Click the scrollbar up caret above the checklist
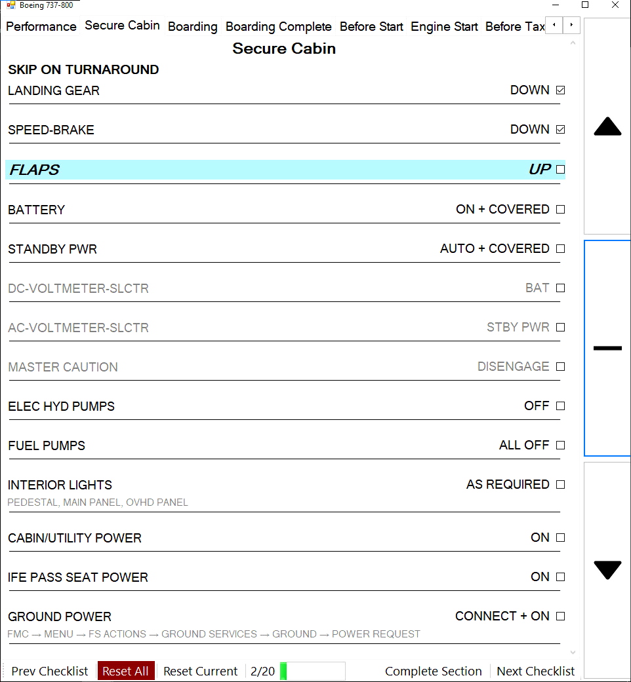This screenshot has width=631, height=682. (x=572, y=41)
